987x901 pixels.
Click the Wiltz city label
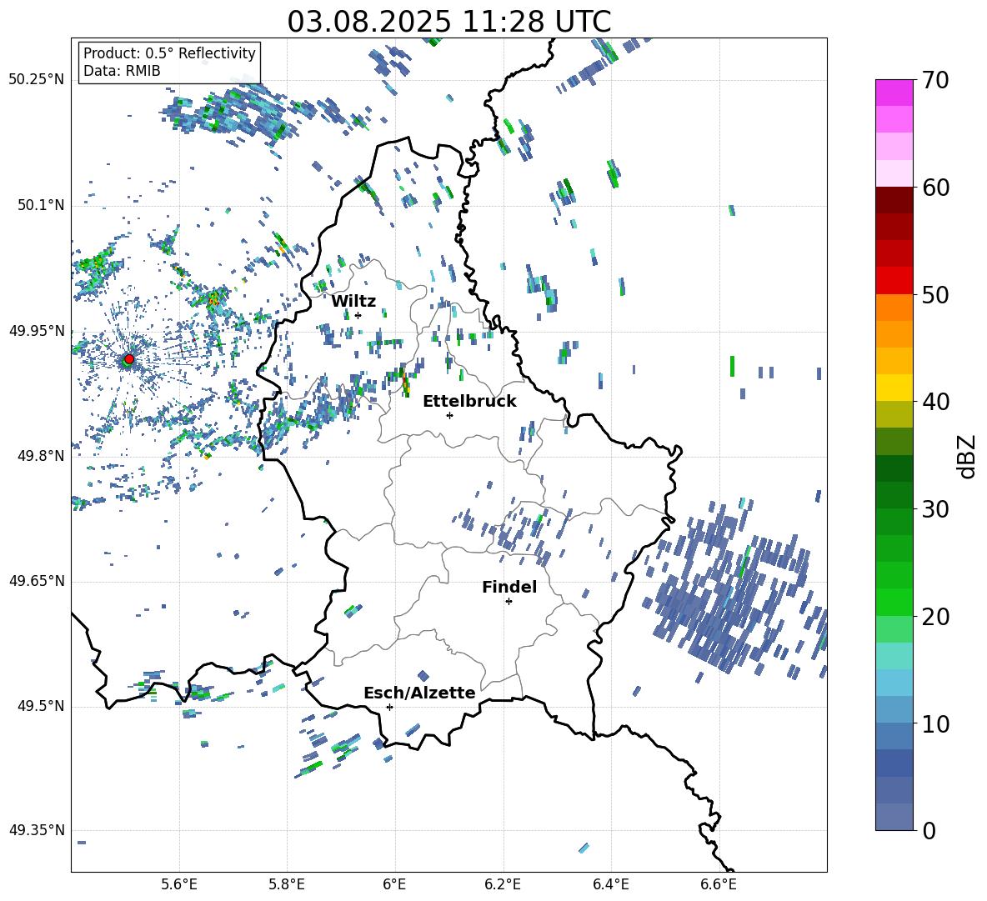click(x=353, y=302)
